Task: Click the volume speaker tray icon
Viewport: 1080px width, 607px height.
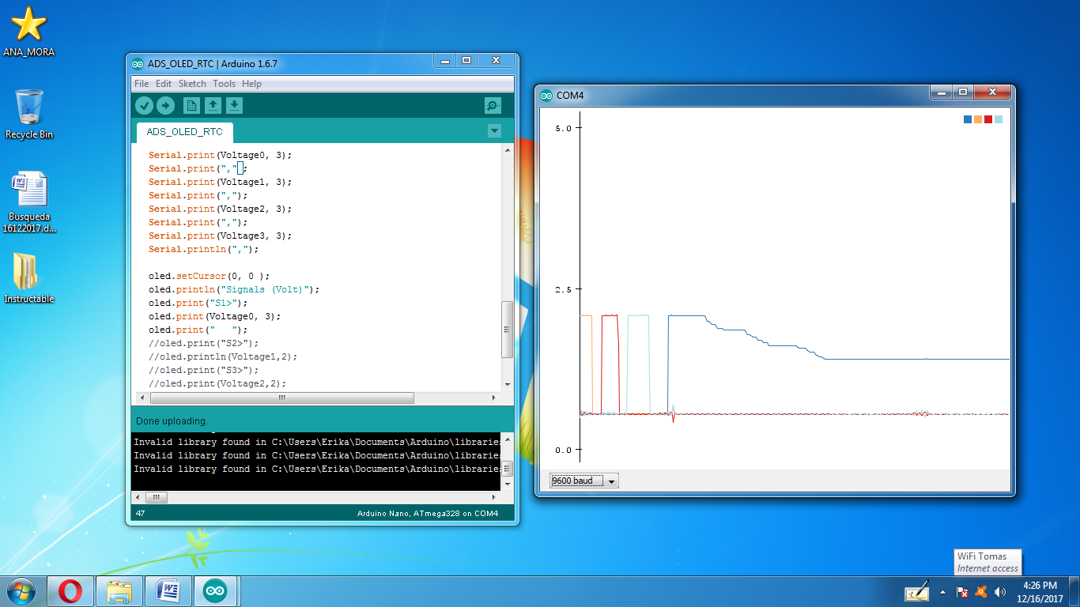Action: tap(1000, 591)
